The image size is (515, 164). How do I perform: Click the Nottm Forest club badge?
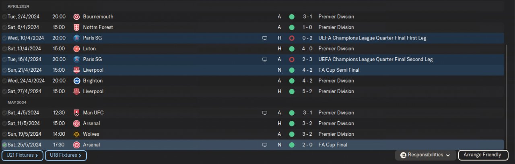(76, 27)
